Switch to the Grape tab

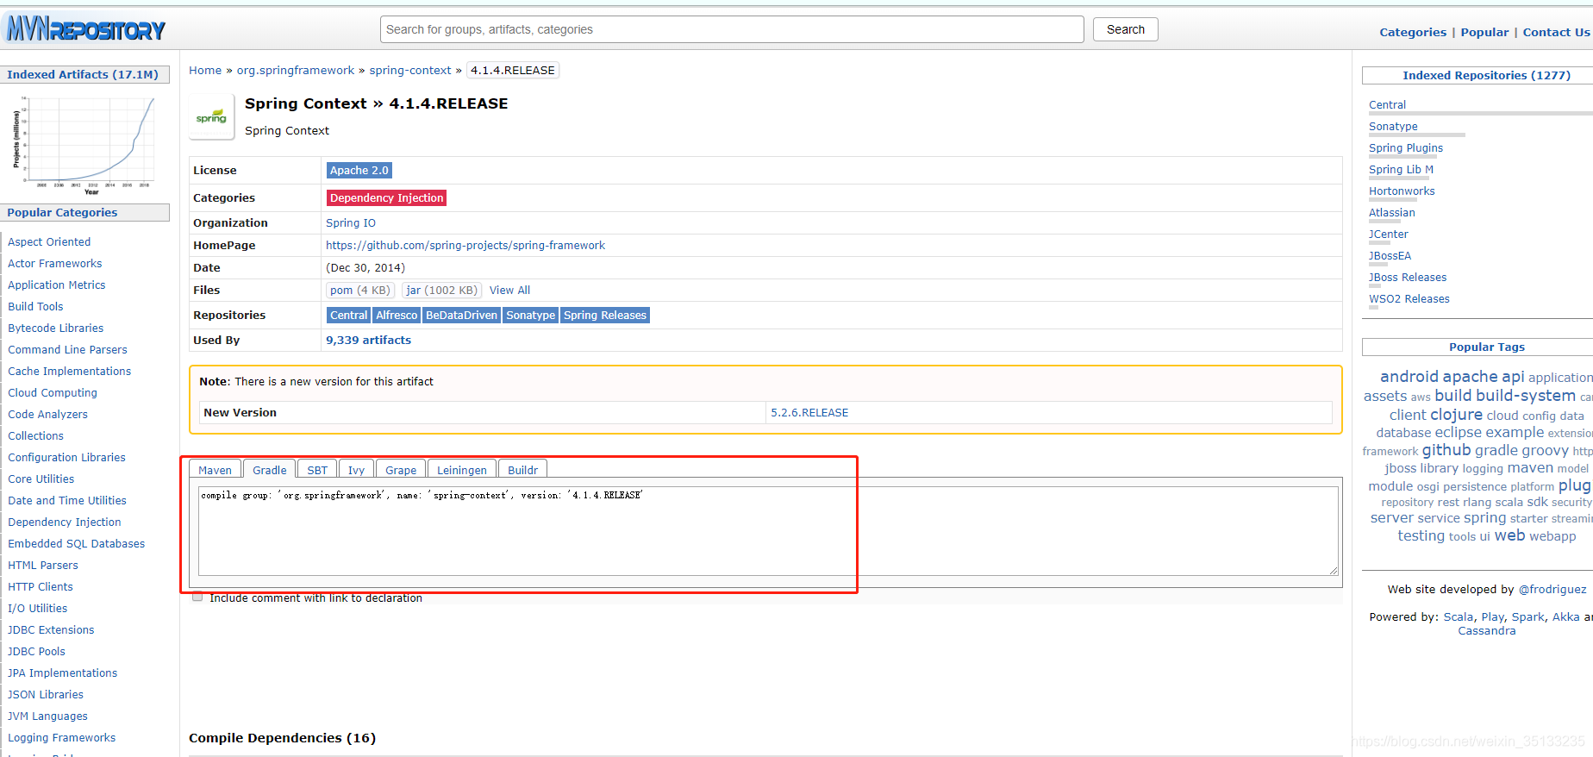coord(401,470)
